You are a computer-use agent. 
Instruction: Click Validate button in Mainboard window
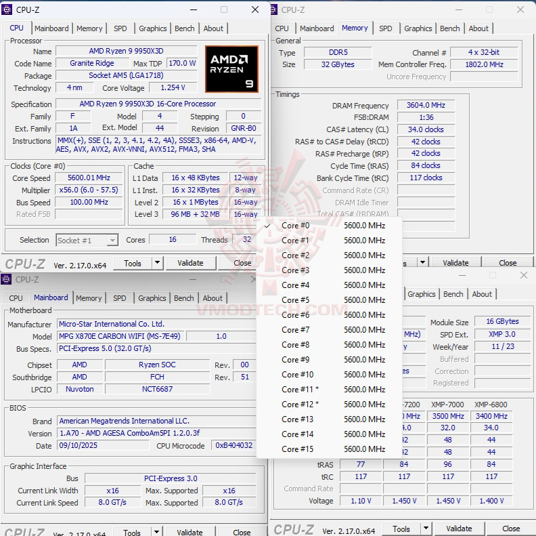189,532
